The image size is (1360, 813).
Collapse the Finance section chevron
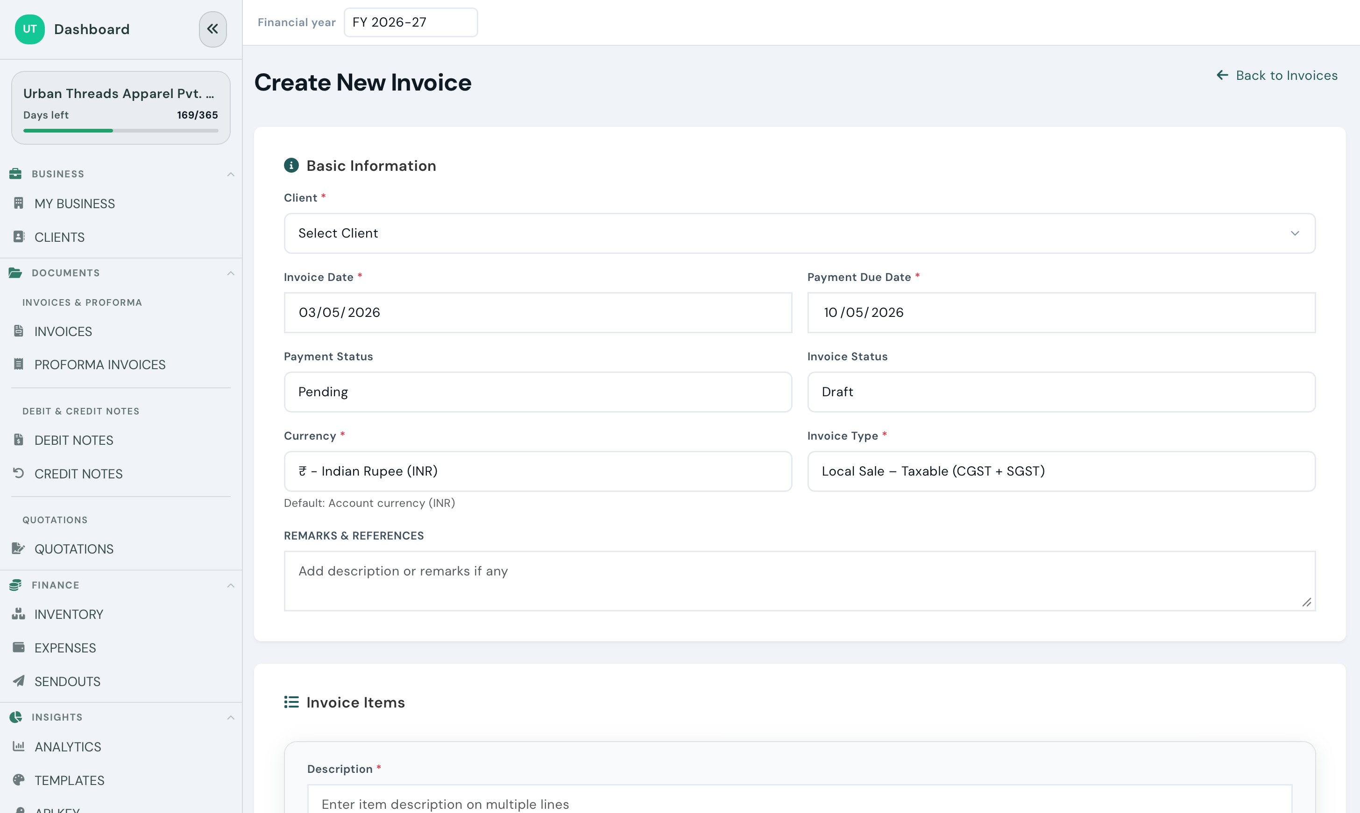tap(231, 585)
